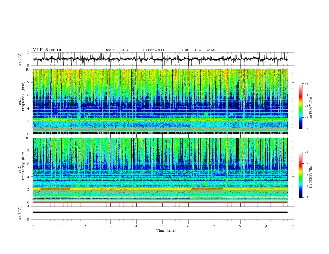Click the ch.2 colorbar "log(PSD)(V²/Hz)" label
The image size is (329, 254).
click(x=311, y=177)
